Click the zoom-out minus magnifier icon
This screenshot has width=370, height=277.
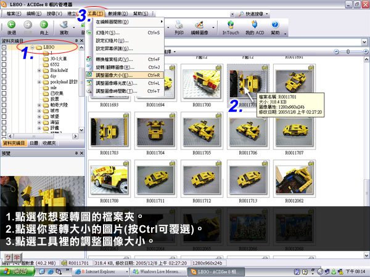337,52
